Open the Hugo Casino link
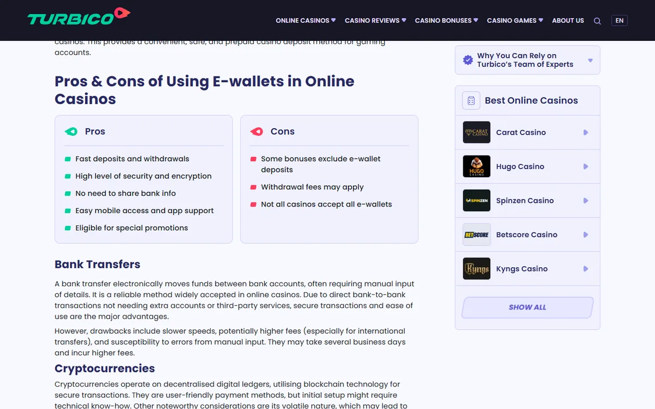This screenshot has width=655, height=409. 520,166
